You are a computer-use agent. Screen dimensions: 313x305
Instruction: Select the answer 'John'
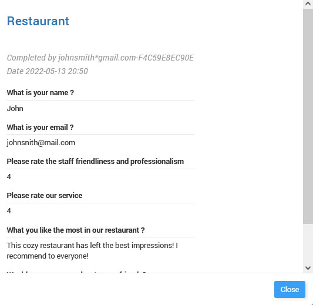(15, 109)
